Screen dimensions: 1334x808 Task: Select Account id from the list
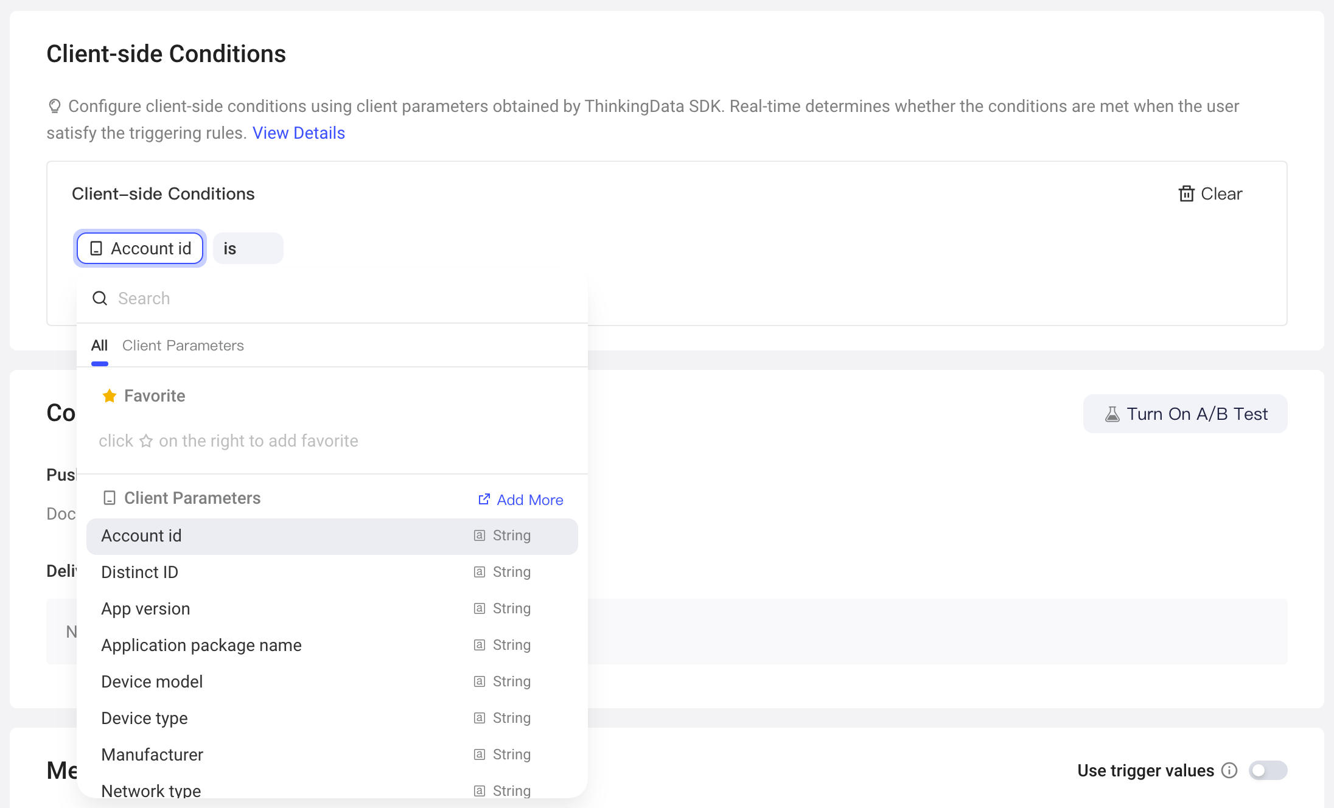(332, 536)
